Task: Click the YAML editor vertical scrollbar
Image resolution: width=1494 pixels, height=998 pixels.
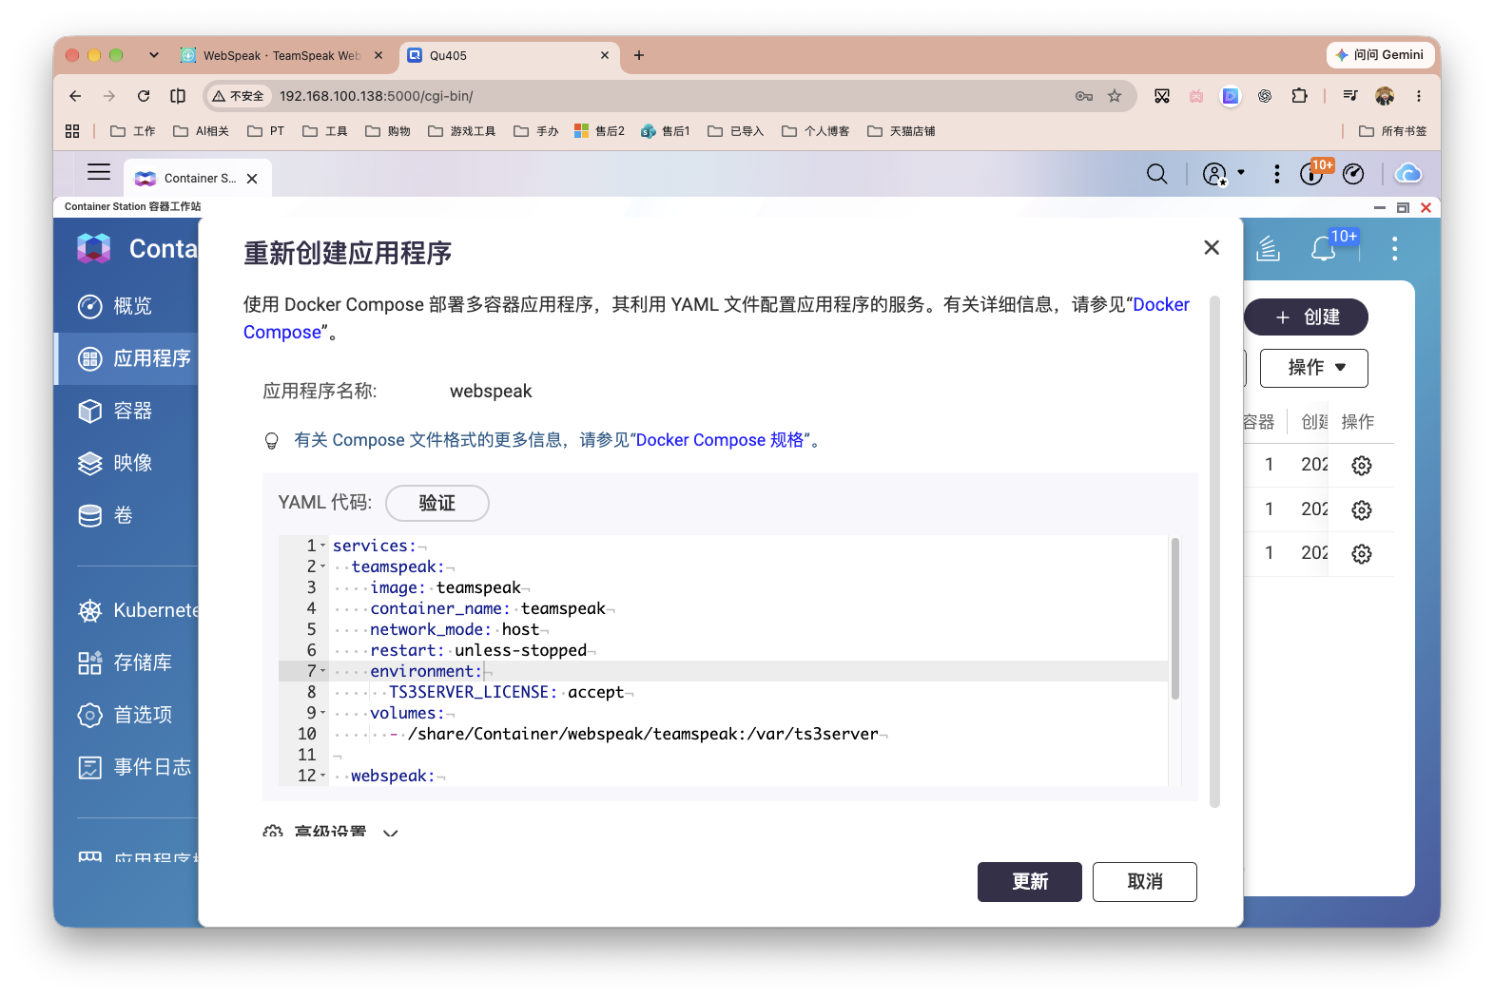Action: click(1175, 618)
